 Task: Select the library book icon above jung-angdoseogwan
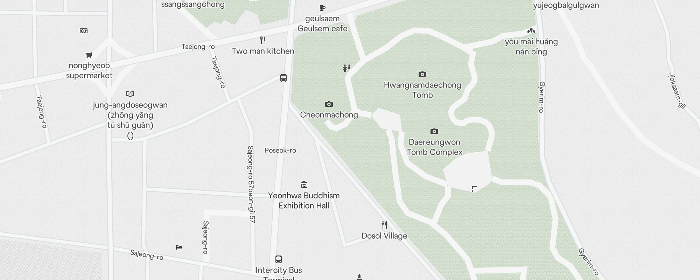tap(130, 94)
